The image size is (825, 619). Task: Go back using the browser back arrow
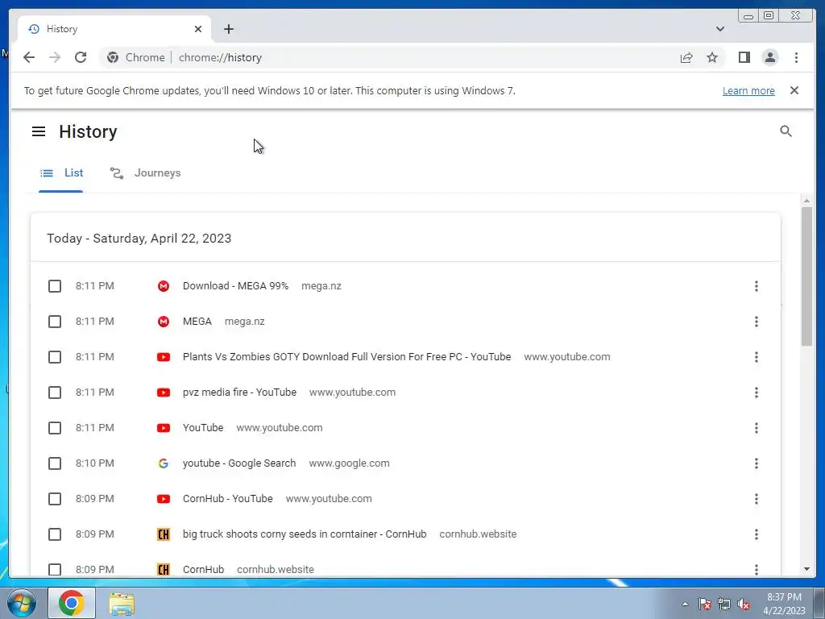(29, 57)
